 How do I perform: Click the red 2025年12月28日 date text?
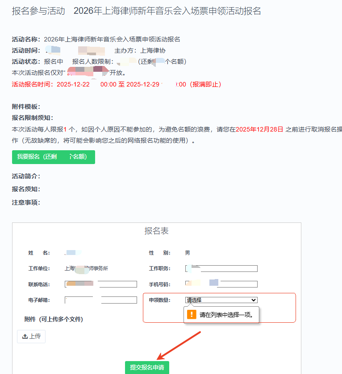(259, 129)
